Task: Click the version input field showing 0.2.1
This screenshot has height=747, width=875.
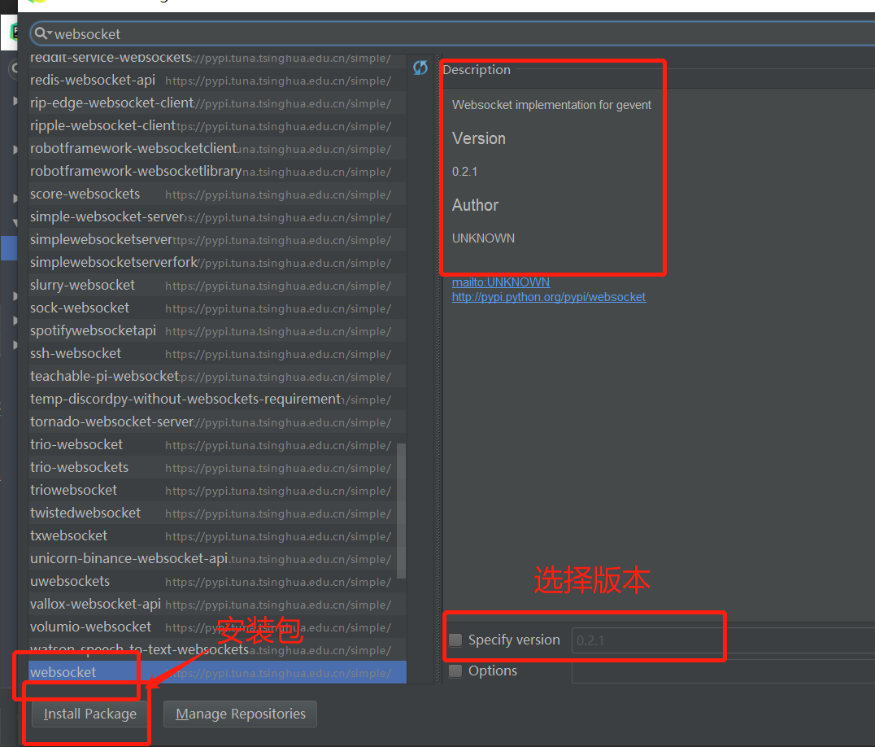Action: coord(646,640)
